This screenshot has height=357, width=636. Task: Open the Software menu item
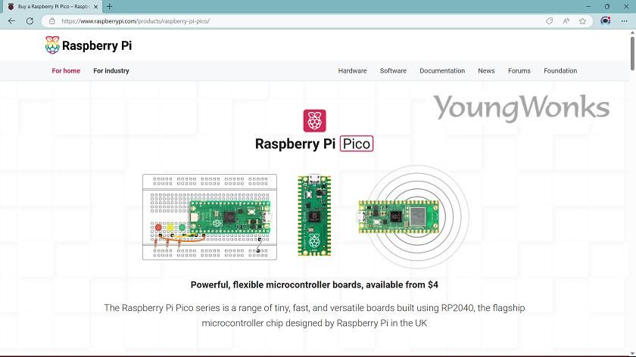393,70
